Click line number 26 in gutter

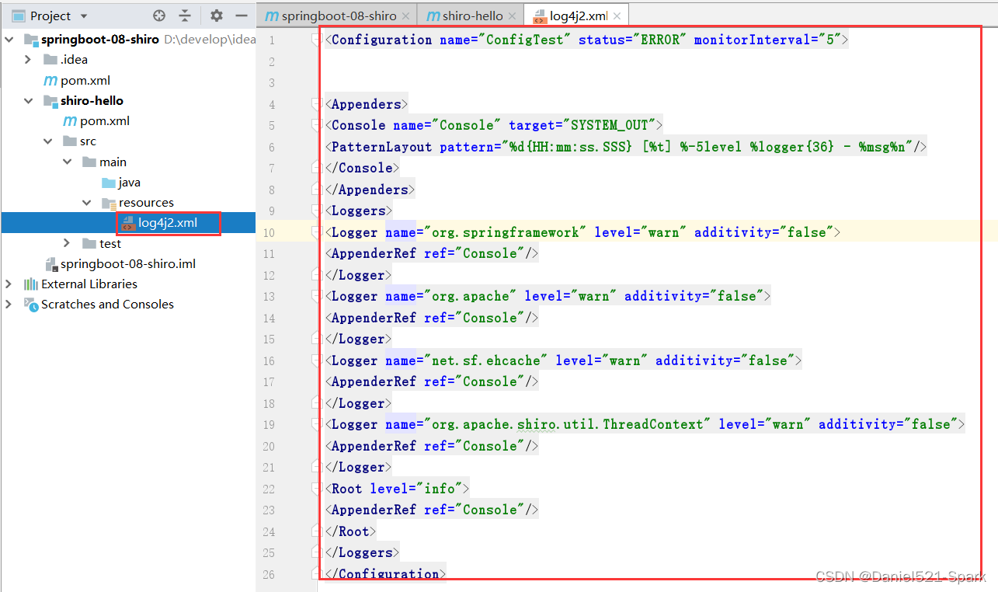[x=268, y=574]
